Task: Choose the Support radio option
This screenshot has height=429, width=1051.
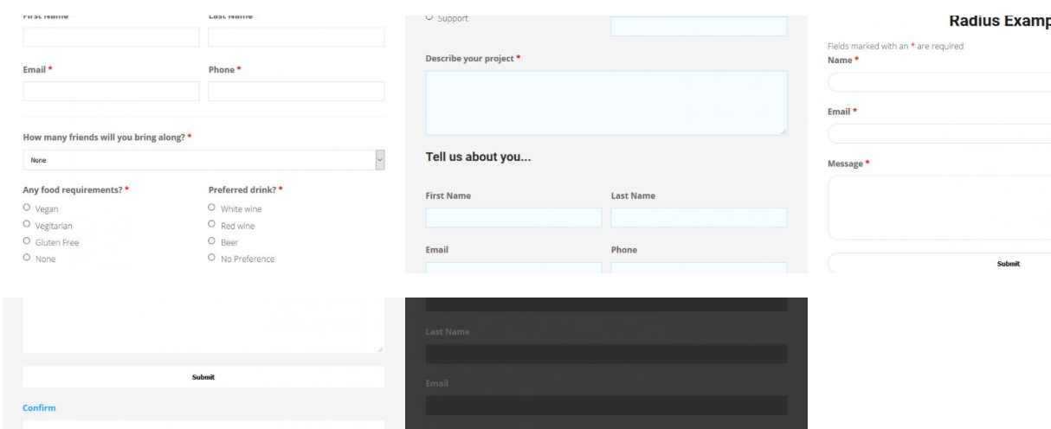Action: pyautogui.click(x=429, y=18)
